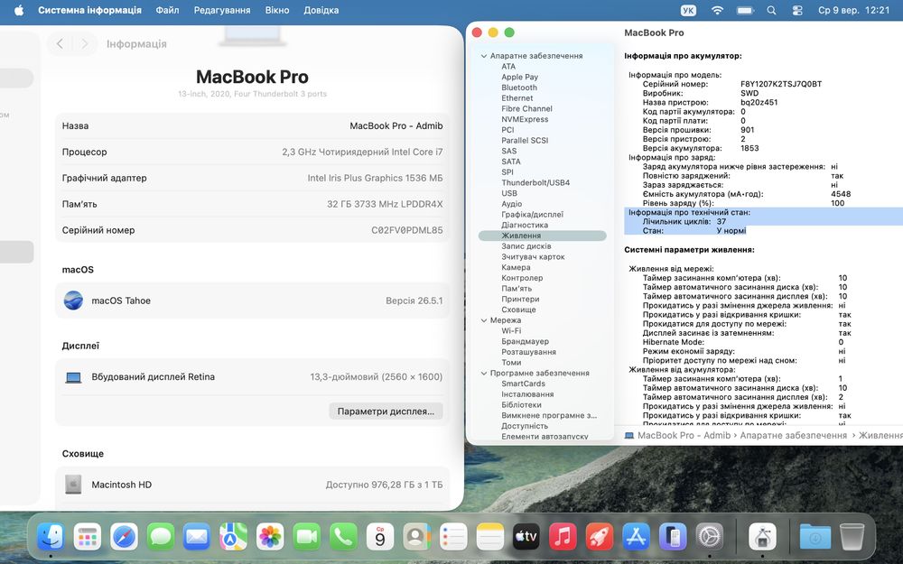903x564 pixels.
Task: Open System Information app icon in the Dock
Action: (x=762, y=537)
